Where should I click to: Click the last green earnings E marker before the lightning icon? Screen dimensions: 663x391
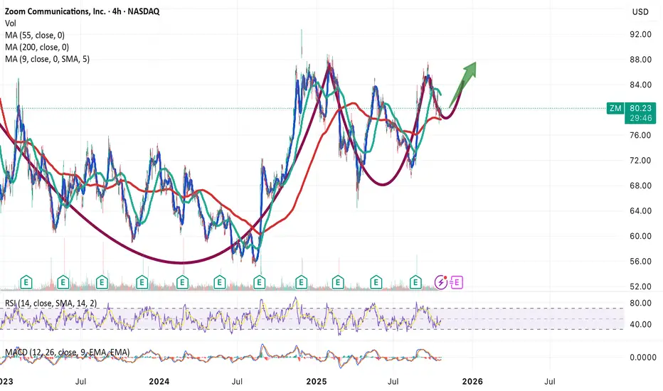[415, 282]
